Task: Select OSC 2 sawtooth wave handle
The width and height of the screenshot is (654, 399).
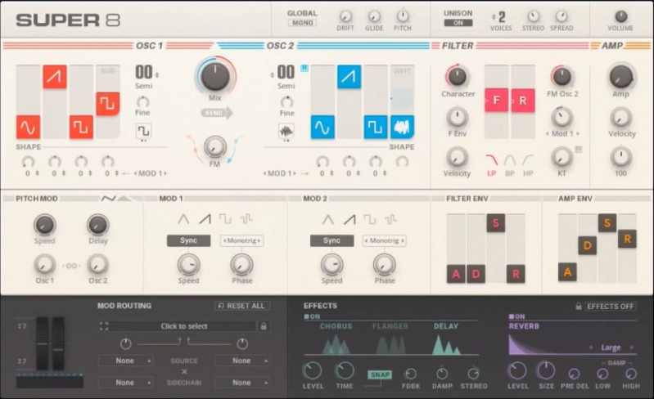Action: [x=350, y=77]
